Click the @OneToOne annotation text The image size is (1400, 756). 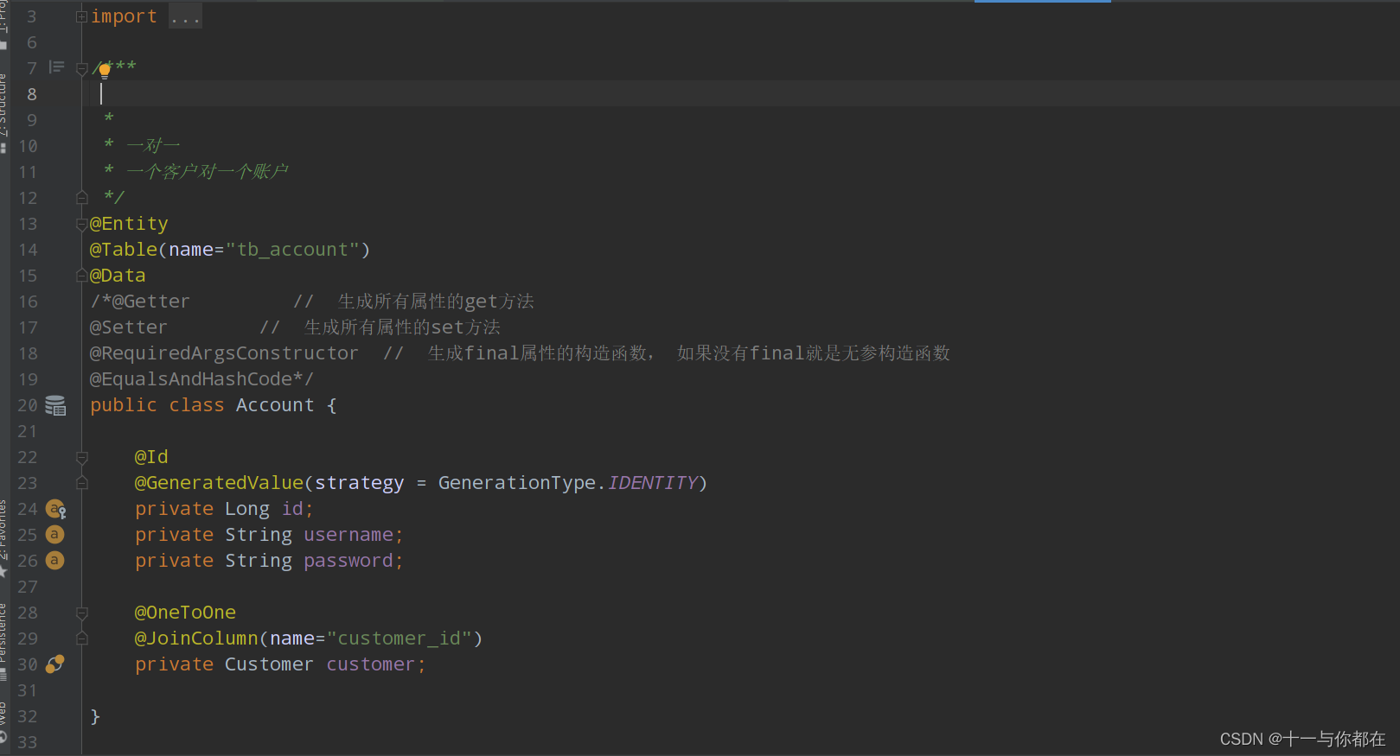point(185,613)
